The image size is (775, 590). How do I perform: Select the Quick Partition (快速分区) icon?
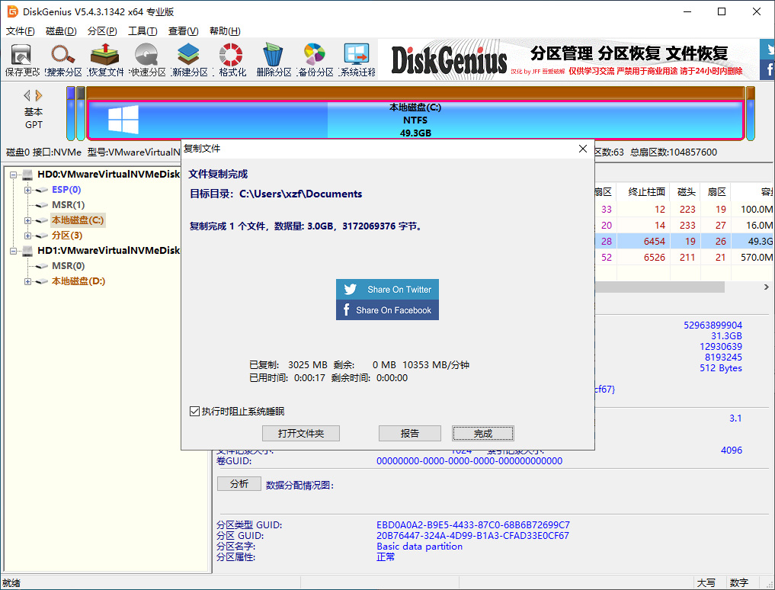click(x=147, y=60)
